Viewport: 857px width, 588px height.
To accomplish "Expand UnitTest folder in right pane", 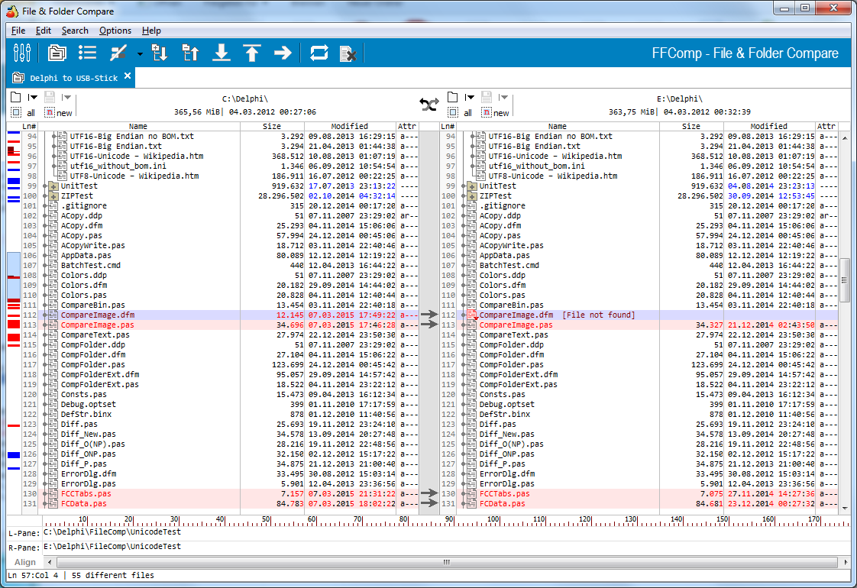I will (x=472, y=186).
